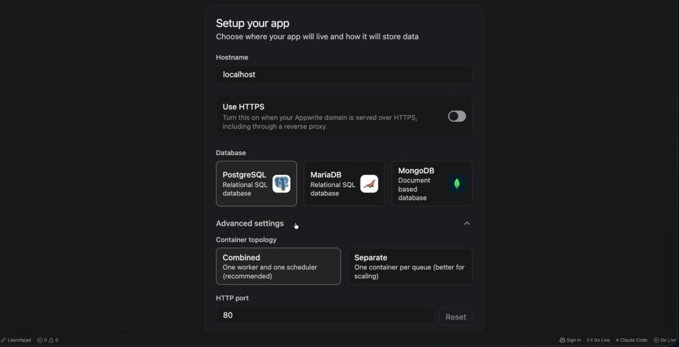Open Launchpad in the status bar

(x=16, y=340)
